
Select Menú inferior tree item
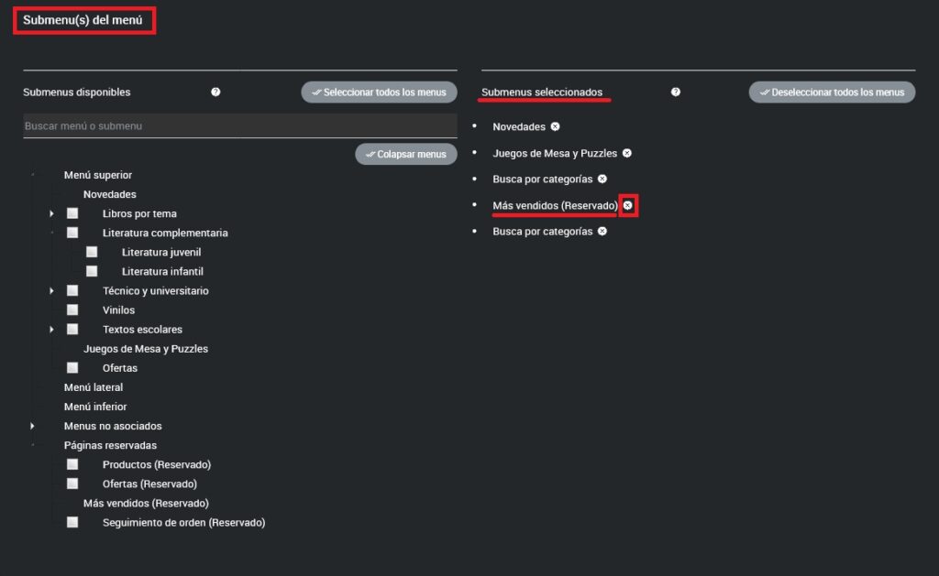click(95, 407)
